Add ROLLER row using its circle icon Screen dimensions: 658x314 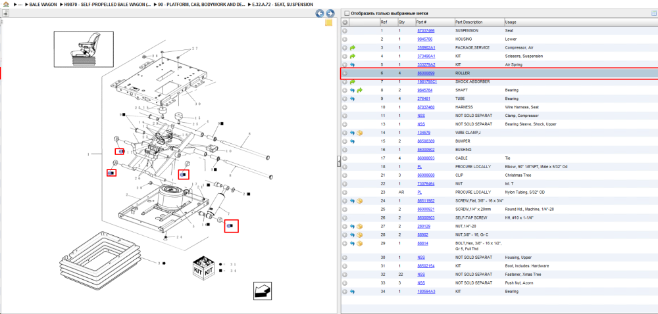click(x=345, y=74)
